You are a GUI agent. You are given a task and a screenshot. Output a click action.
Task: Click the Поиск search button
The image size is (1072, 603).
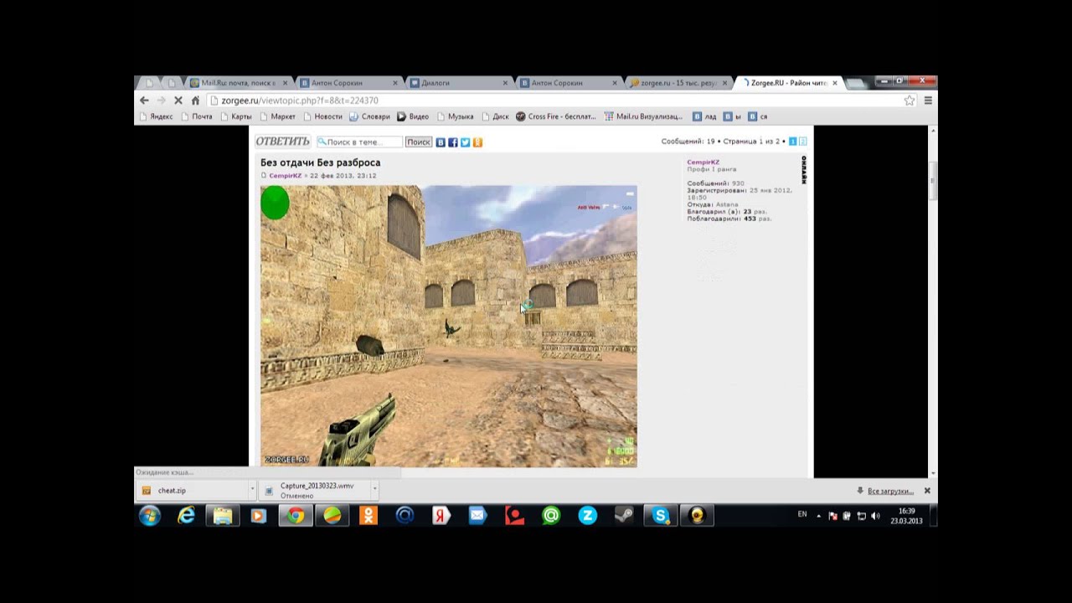[x=418, y=142]
